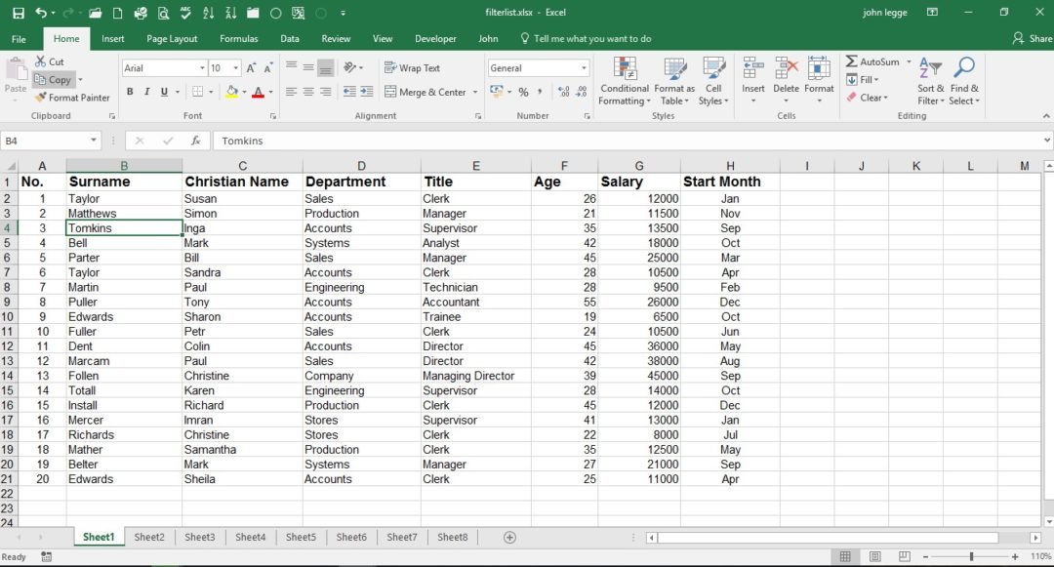Decrease the font size
Screen dimensions: 1054x567
(267, 68)
